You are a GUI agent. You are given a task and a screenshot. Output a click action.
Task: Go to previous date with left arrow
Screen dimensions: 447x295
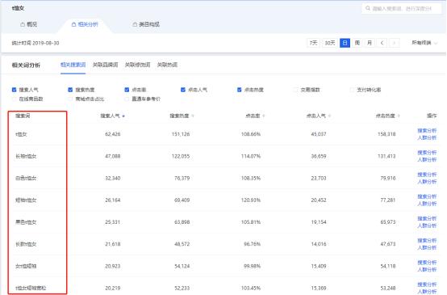[382, 43]
